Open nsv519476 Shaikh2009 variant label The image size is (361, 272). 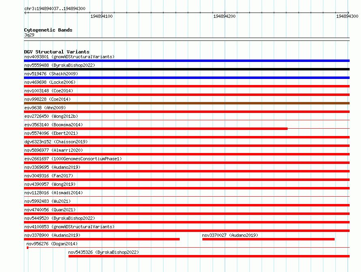pyautogui.click(x=51, y=74)
